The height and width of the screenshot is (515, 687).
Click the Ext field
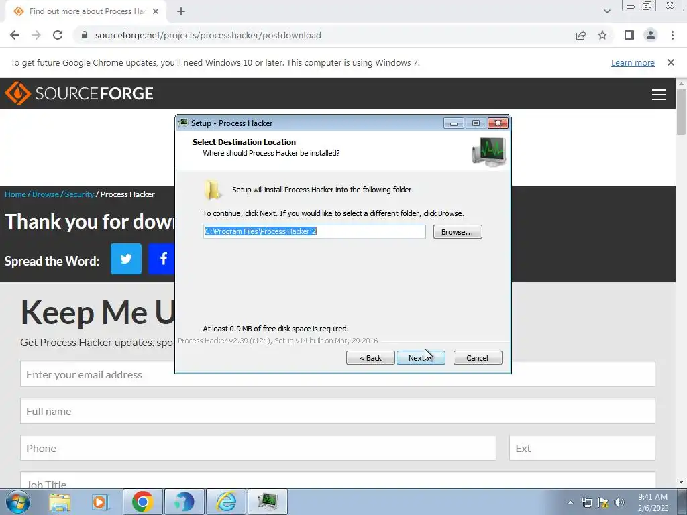point(582,448)
